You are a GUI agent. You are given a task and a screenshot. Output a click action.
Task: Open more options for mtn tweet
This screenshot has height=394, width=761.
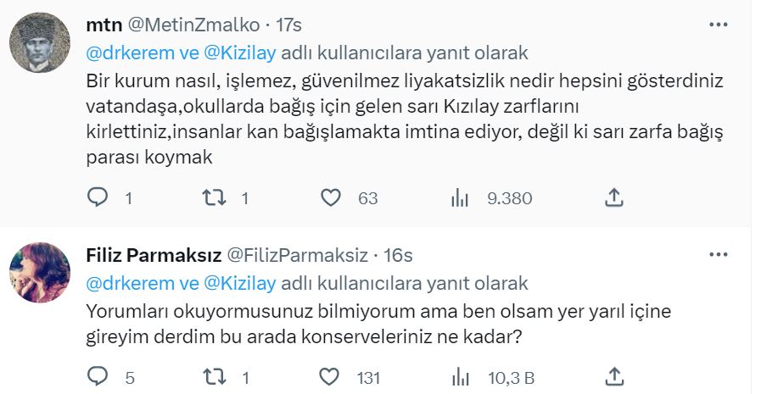coord(719,25)
